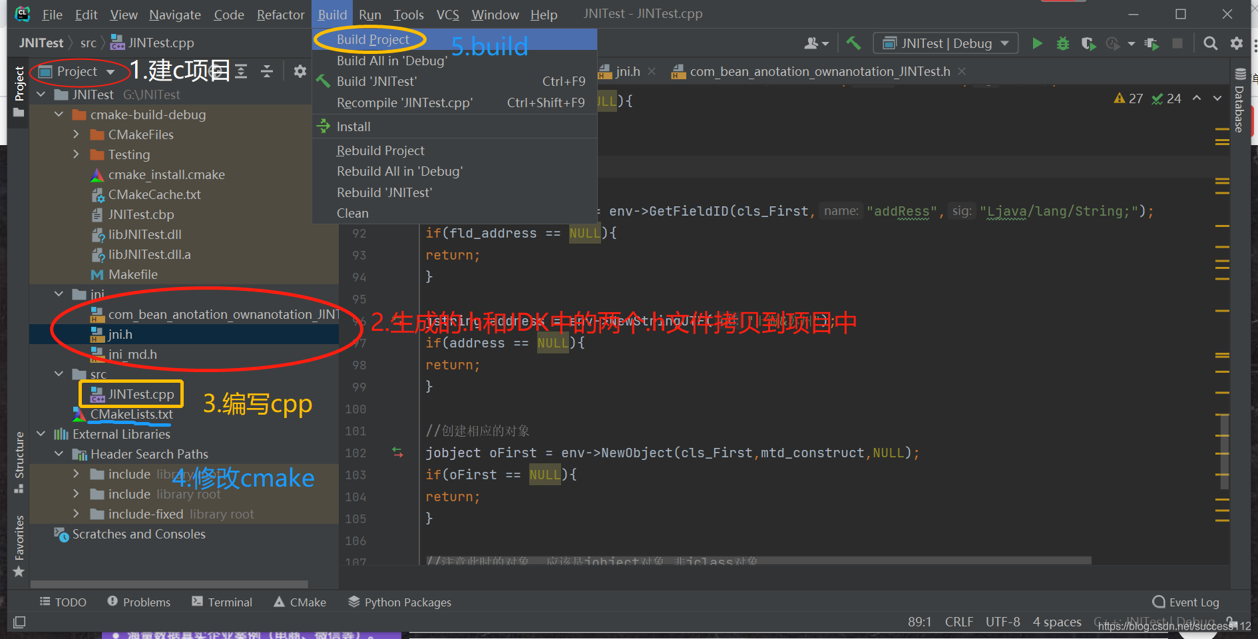Viewport: 1258px width, 639px height.
Task: Open the Problems tool window
Action: click(x=139, y=602)
